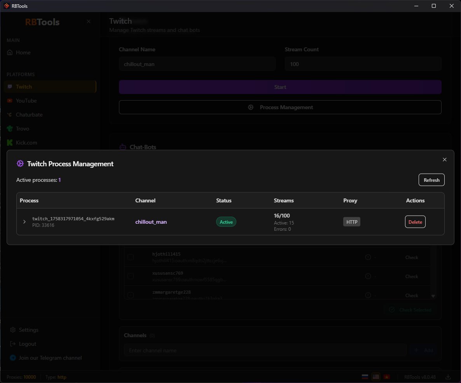Select the Vietnamese flag language icon
This screenshot has height=383, width=461.
[387, 377]
